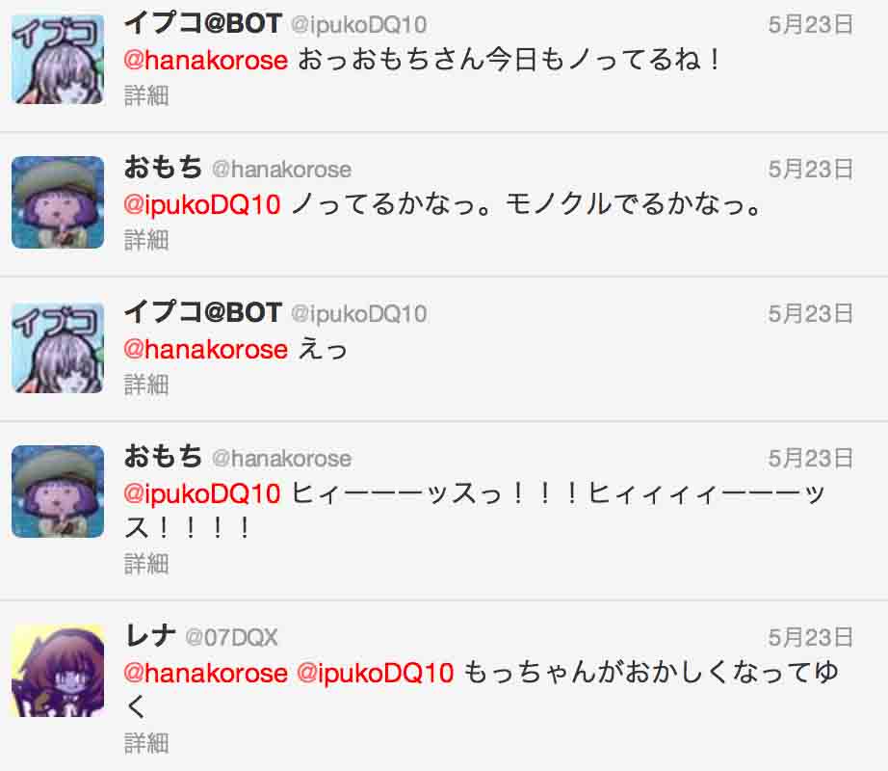The width and height of the screenshot is (888, 771).
Task: Follow @hanakorose mention in えっ tweet
Action: 205,349
